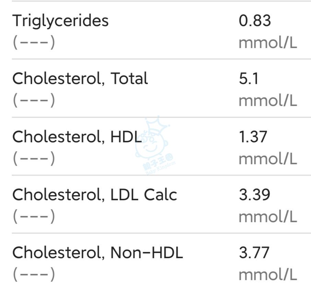Tap the reference range under LDL Calc

(34, 216)
